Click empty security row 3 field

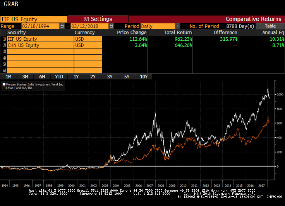40,52
